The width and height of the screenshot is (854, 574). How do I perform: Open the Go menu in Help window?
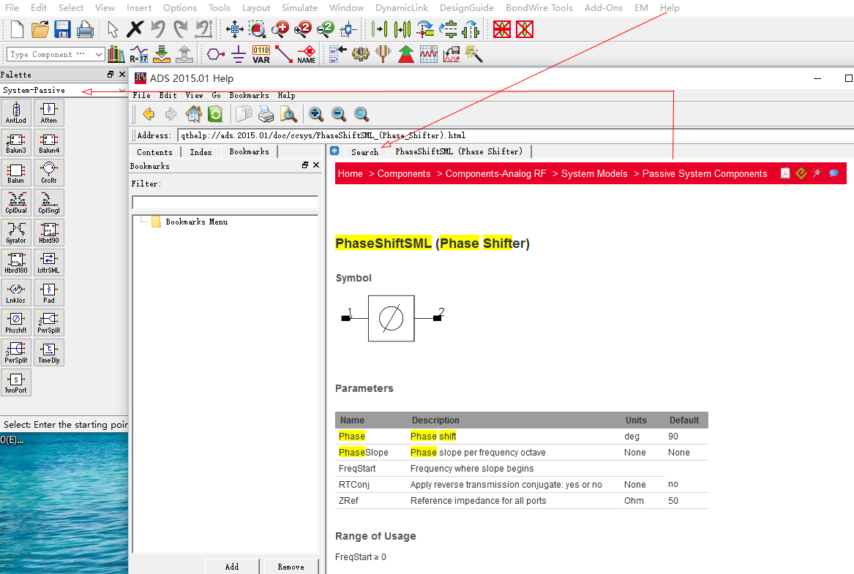tap(216, 95)
